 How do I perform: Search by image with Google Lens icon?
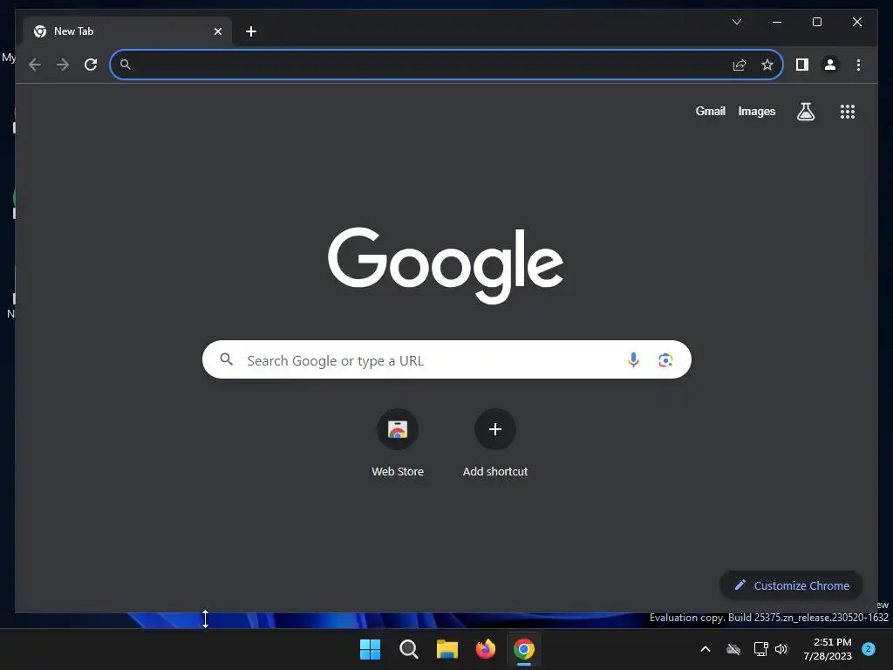coord(665,360)
